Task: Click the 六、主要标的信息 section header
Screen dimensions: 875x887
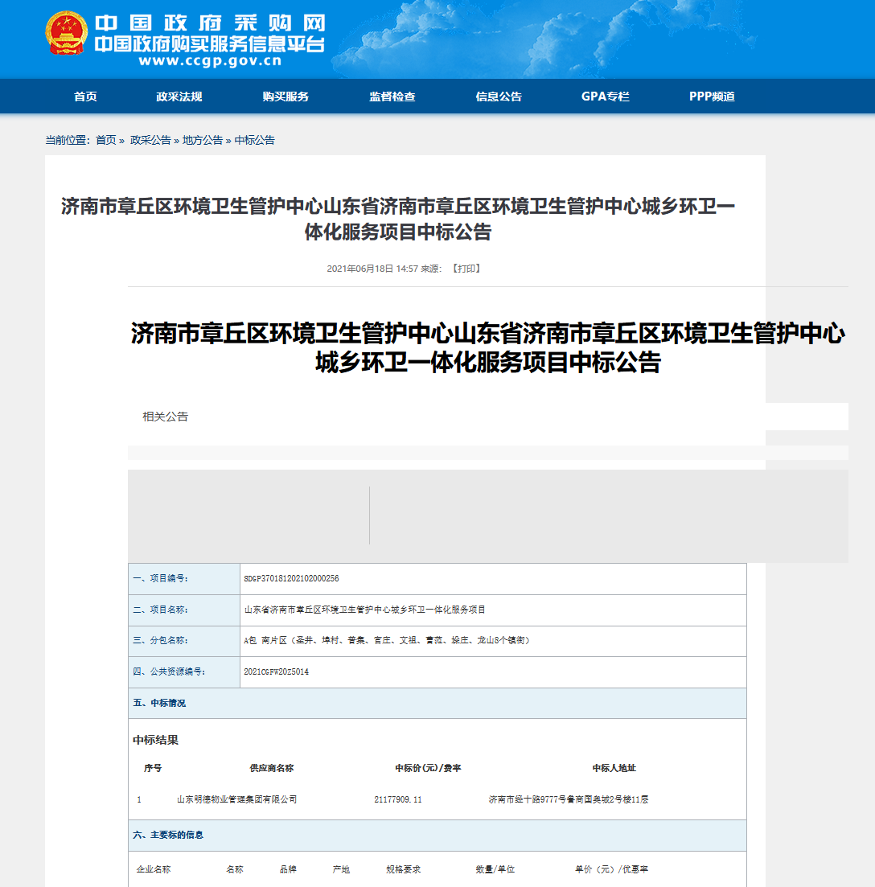Action: coord(437,836)
